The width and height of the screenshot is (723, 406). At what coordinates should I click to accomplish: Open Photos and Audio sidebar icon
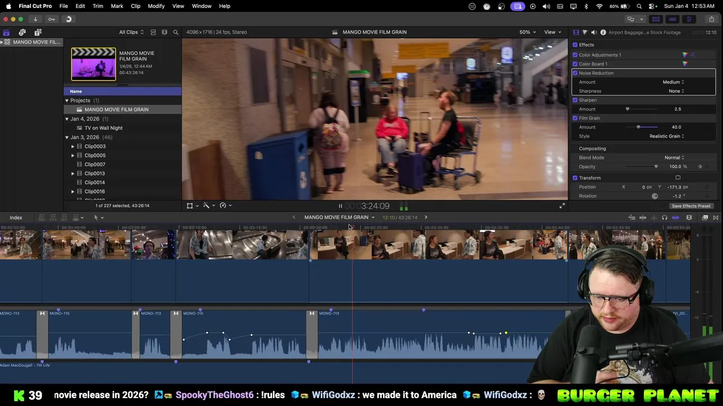pos(22,32)
